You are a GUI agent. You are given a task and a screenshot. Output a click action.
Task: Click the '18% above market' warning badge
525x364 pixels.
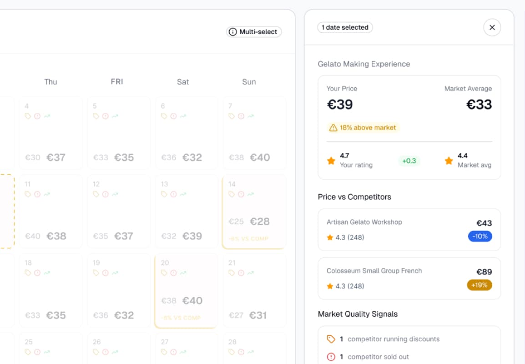point(363,127)
